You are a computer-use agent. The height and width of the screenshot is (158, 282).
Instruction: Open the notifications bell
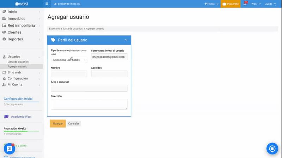coord(245,4)
